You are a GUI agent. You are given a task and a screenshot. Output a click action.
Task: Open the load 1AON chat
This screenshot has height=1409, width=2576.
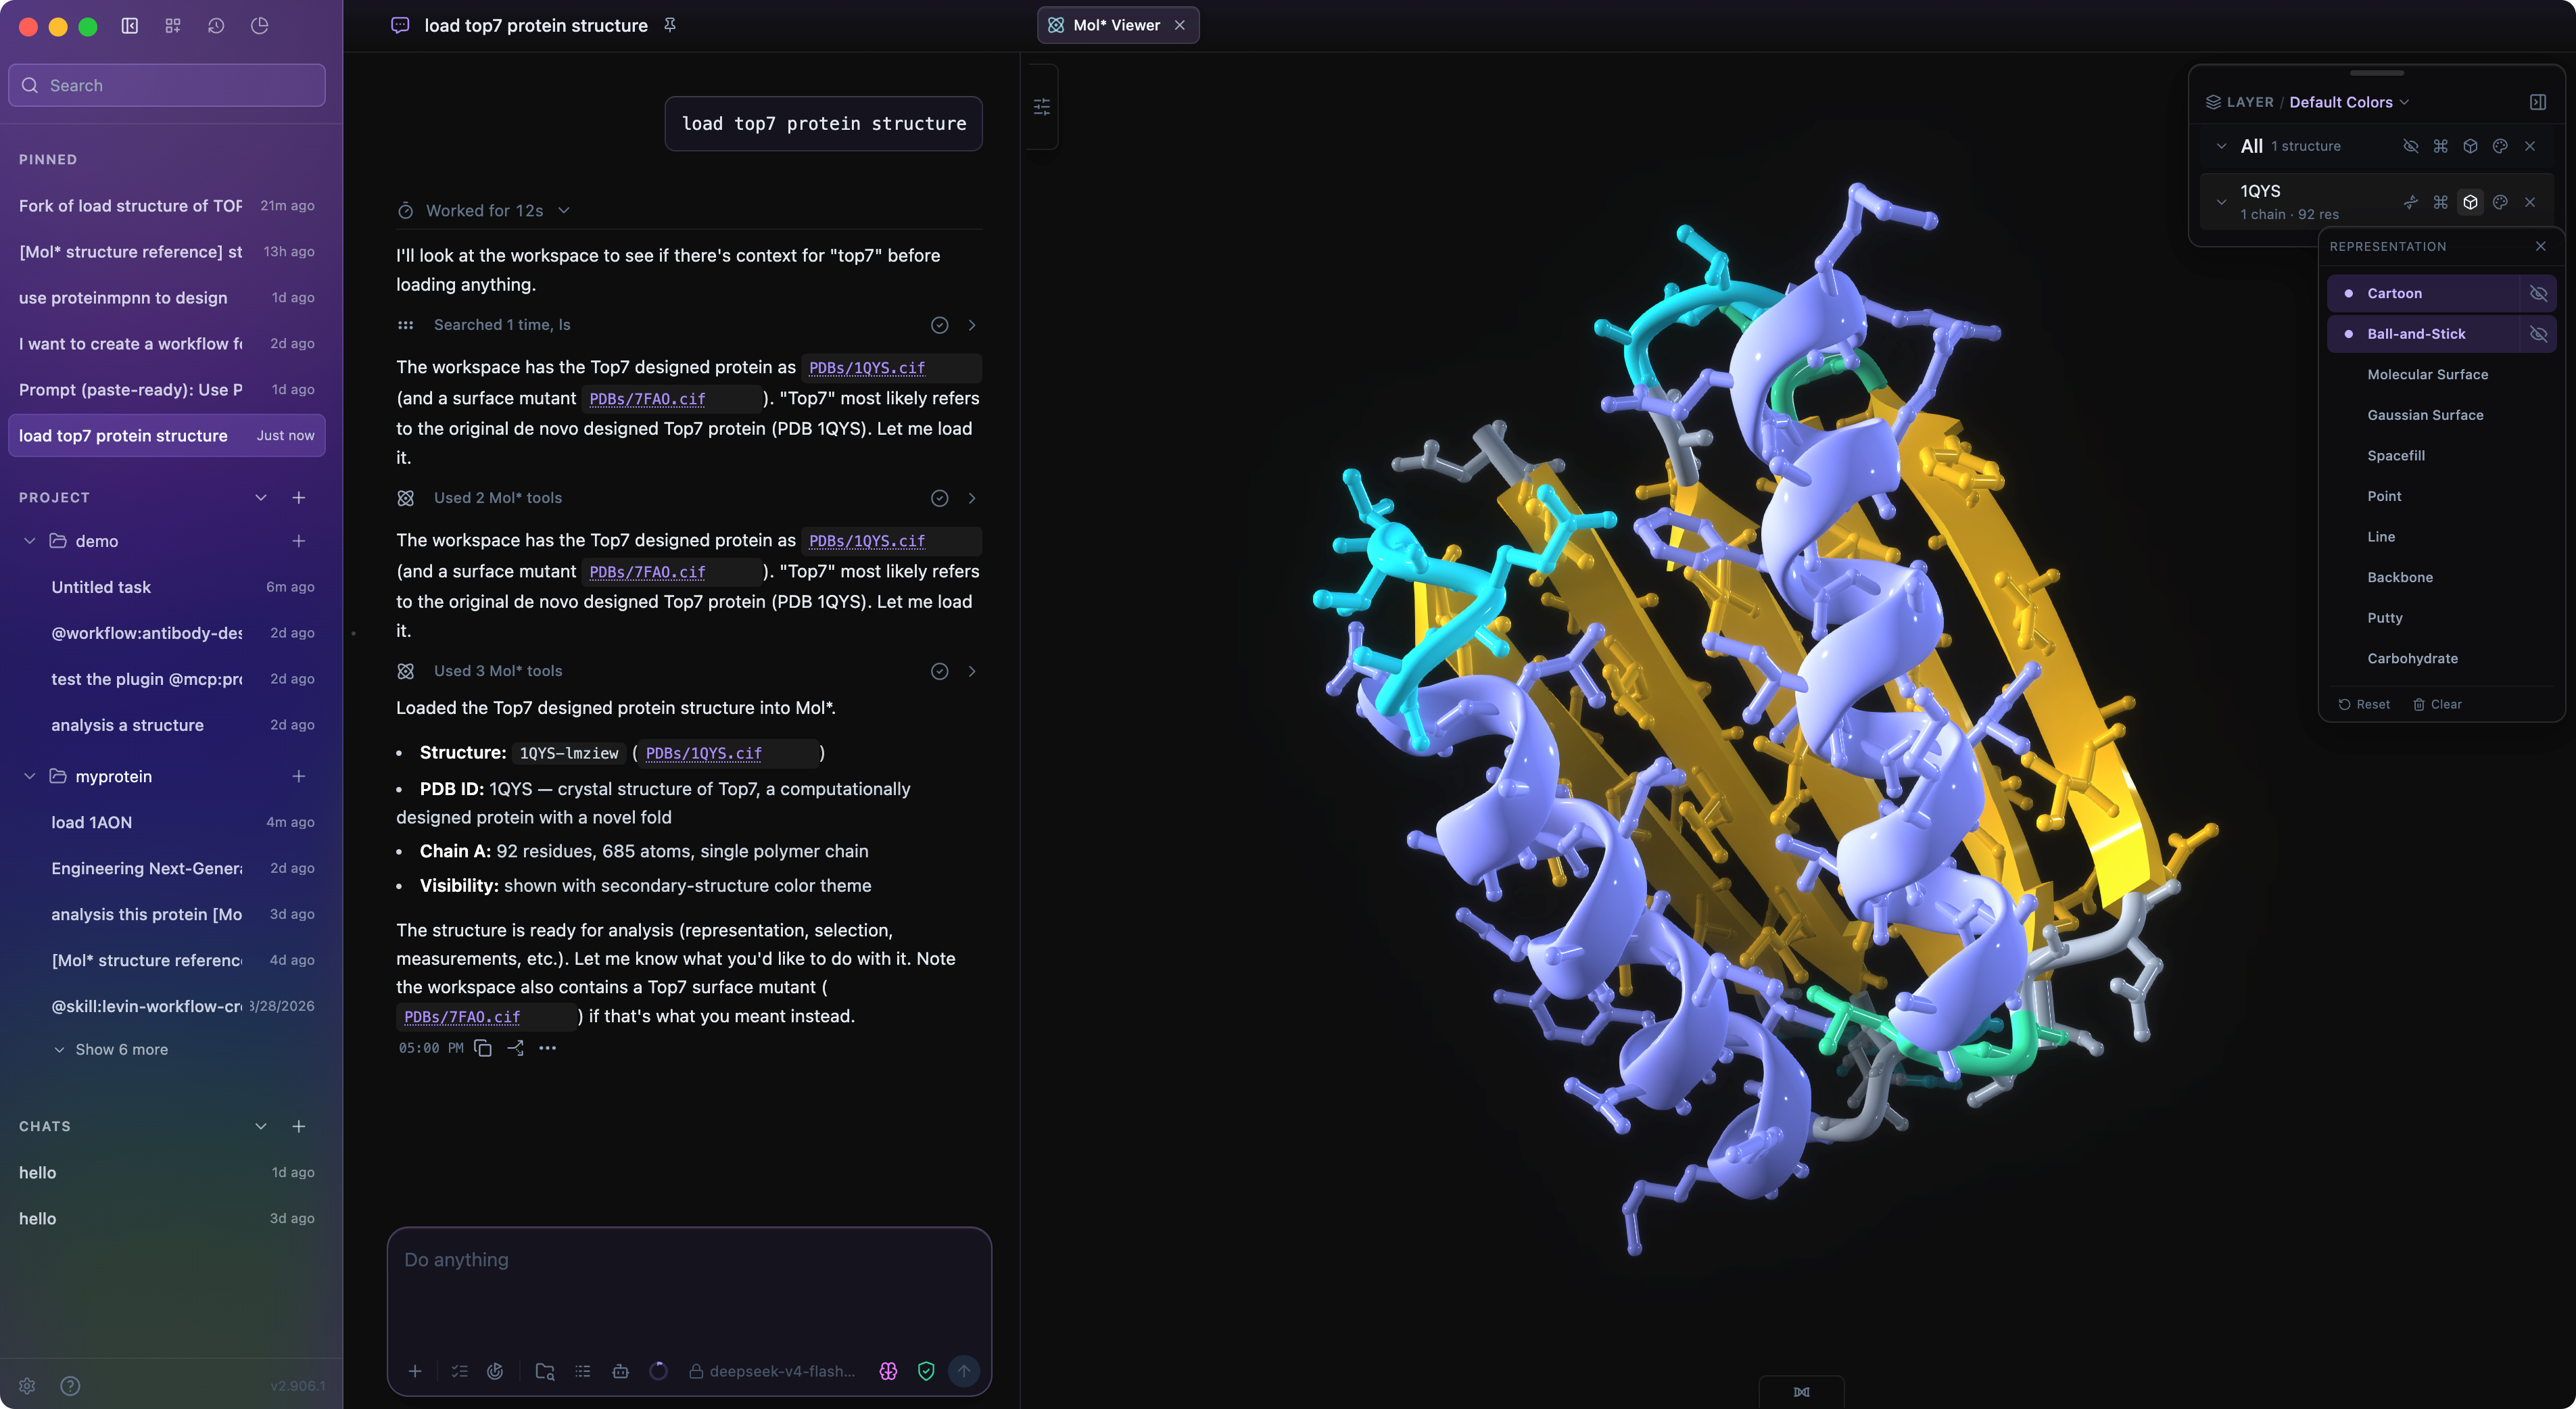click(167, 822)
